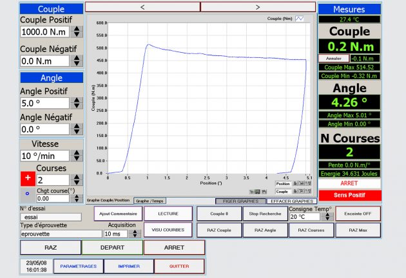Go to the next graph with the > bar
This screenshot has width=406, height=278.
258,7
